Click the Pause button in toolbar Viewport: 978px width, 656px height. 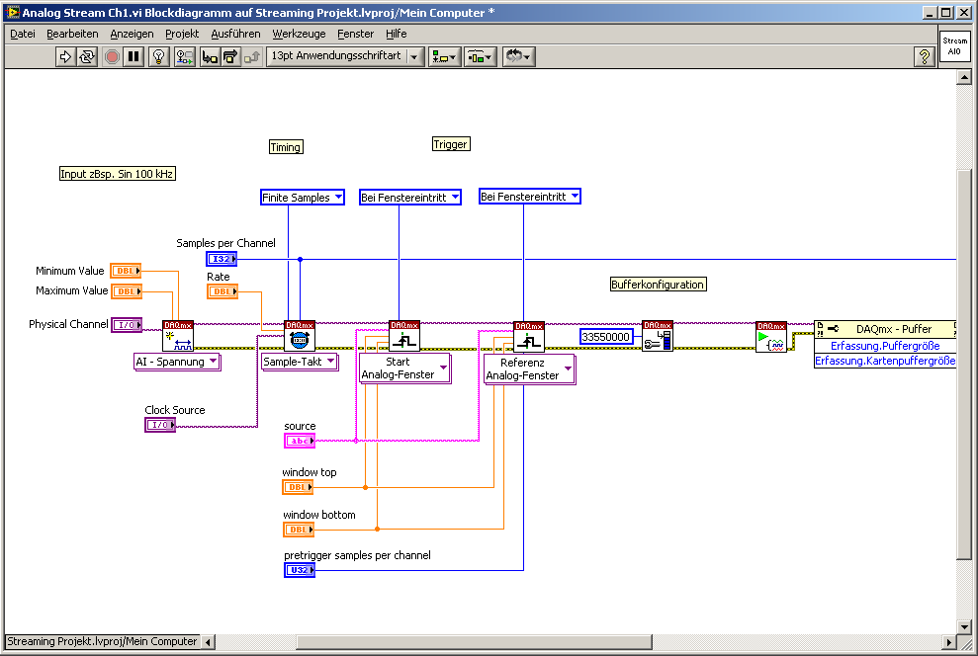133,56
